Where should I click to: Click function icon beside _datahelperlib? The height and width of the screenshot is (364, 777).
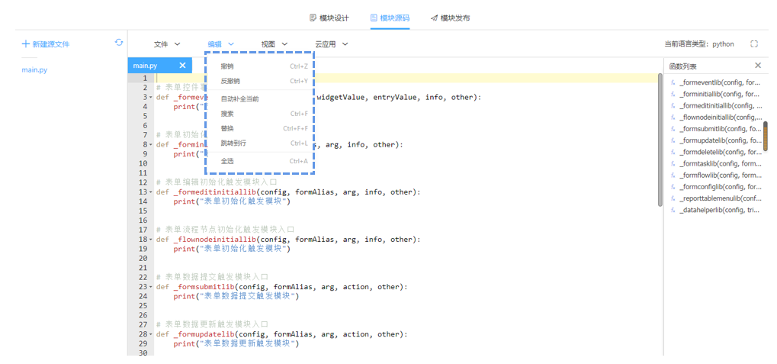pyautogui.click(x=673, y=210)
